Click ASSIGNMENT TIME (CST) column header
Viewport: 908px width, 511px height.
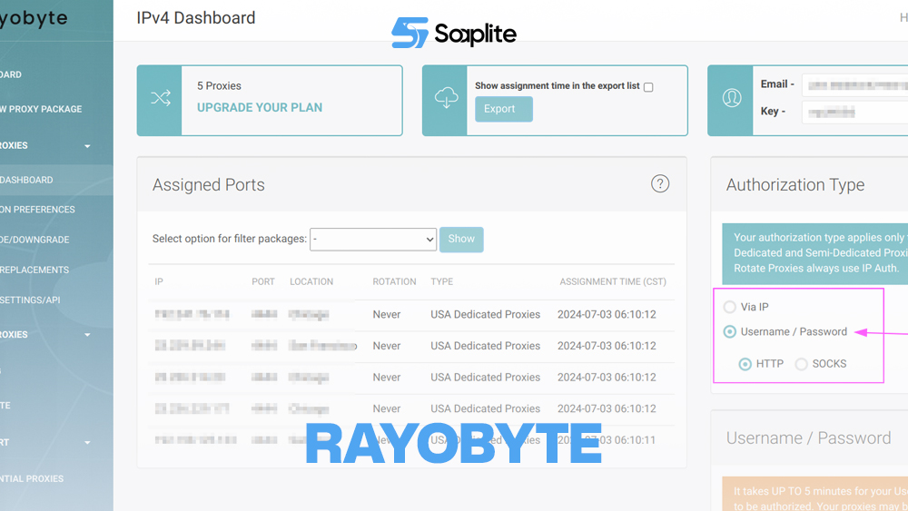click(613, 282)
